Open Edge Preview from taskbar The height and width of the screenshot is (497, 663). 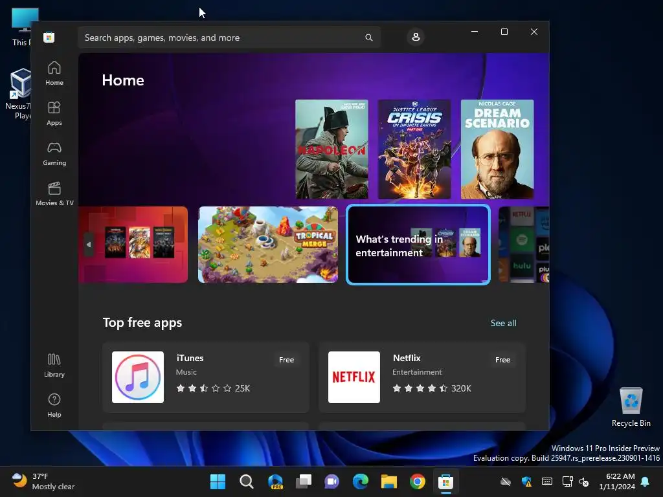(275, 481)
